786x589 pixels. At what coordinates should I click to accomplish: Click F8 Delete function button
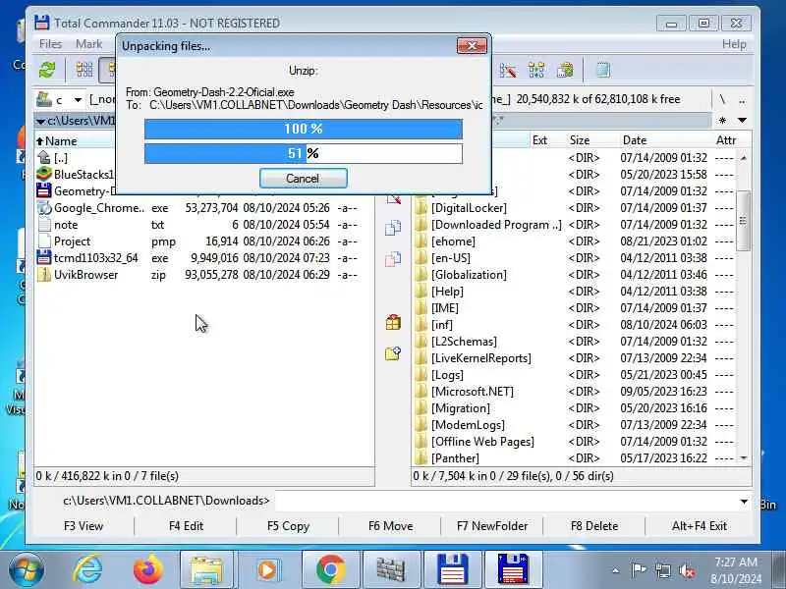(594, 526)
